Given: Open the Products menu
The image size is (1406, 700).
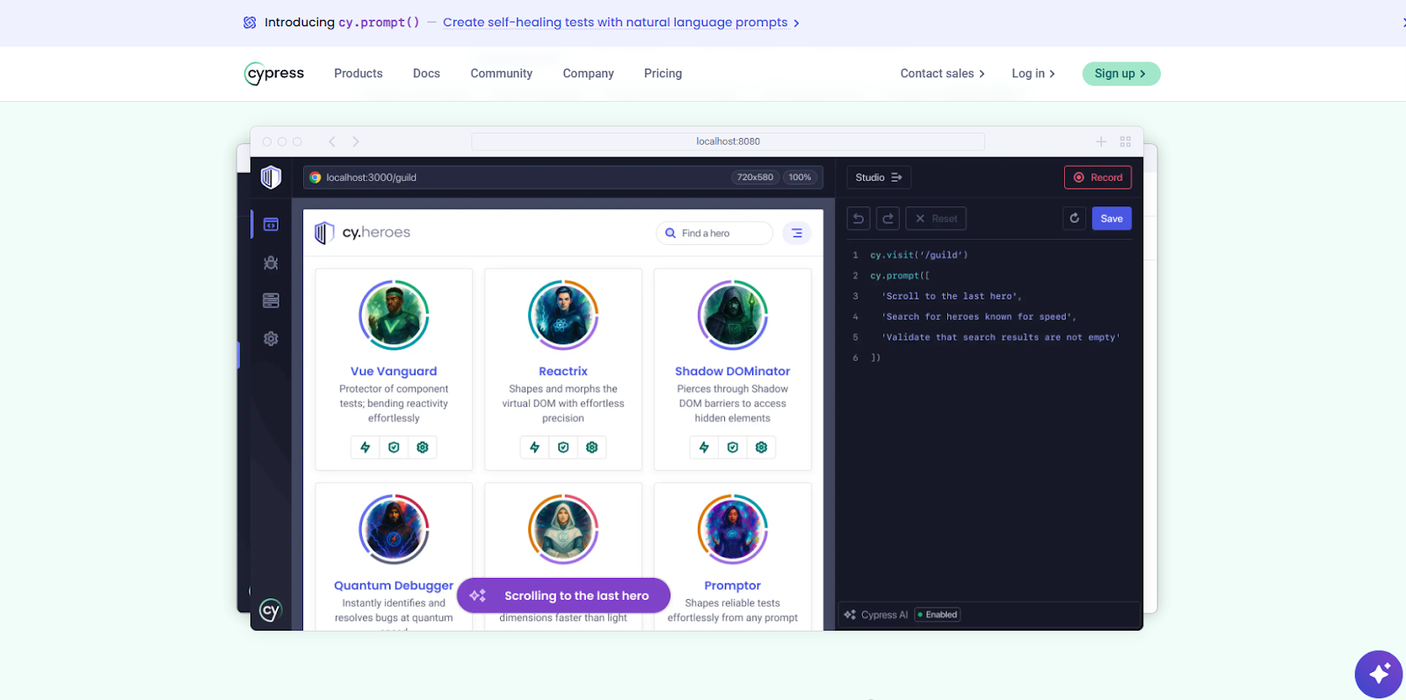Looking at the screenshot, I should click(x=359, y=74).
